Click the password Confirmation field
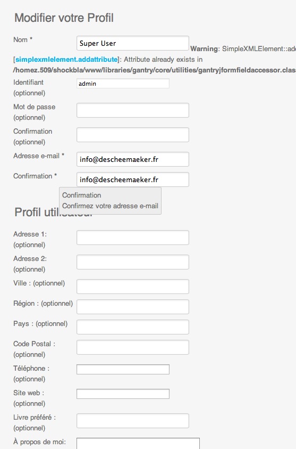Image resolution: width=296 pixels, height=449 pixels. pos(132,135)
